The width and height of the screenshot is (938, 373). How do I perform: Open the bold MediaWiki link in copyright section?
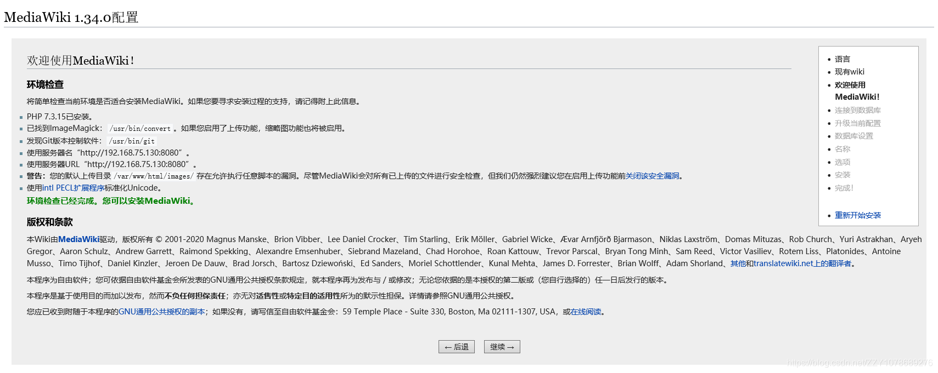pos(78,239)
